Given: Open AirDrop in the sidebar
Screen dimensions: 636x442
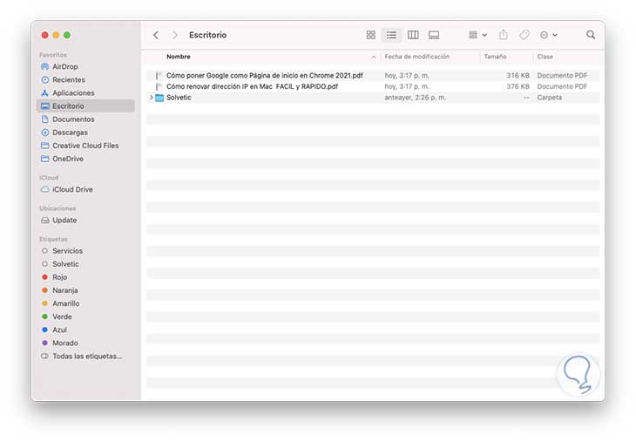Looking at the screenshot, I should coord(85,66).
